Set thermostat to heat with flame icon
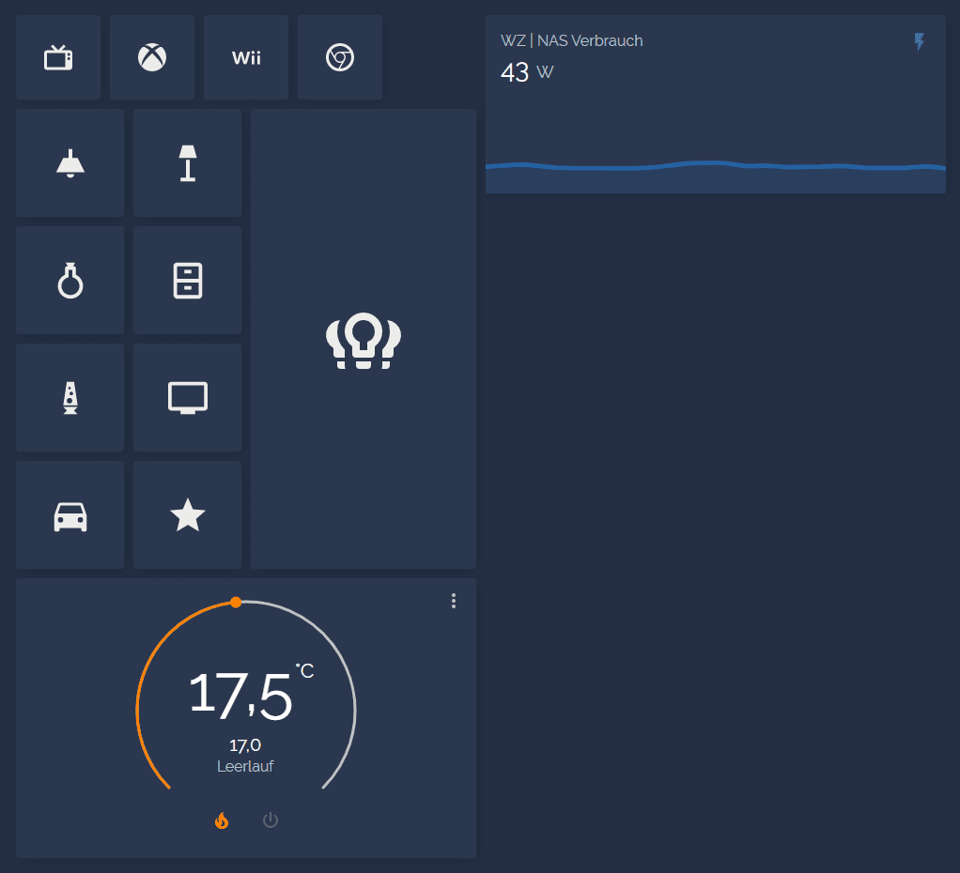 222,820
